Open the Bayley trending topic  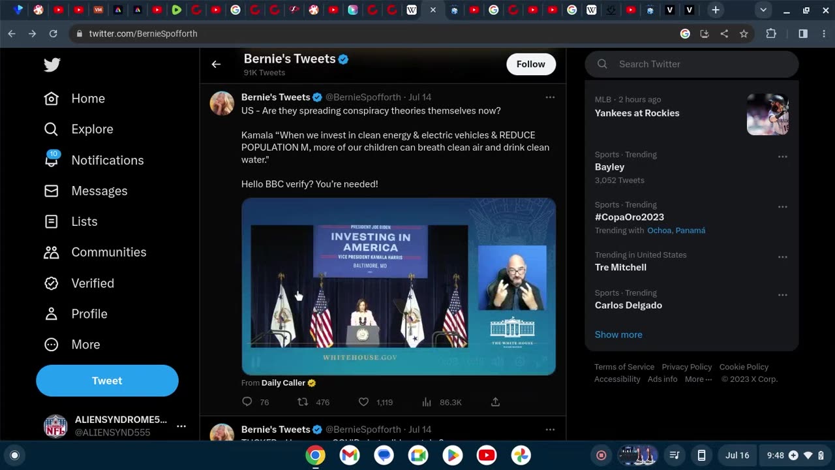(x=610, y=167)
